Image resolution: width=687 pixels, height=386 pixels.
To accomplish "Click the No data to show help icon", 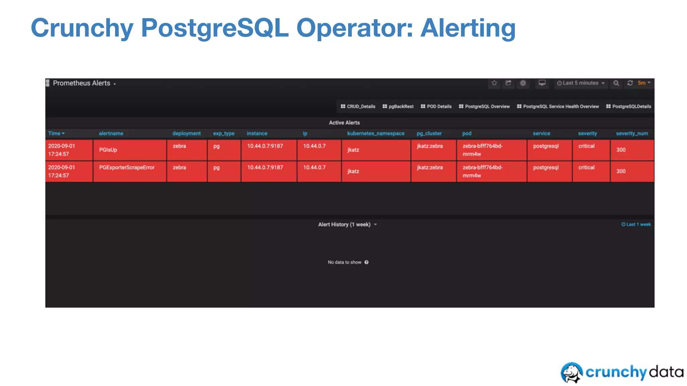I will tap(366, 262).
